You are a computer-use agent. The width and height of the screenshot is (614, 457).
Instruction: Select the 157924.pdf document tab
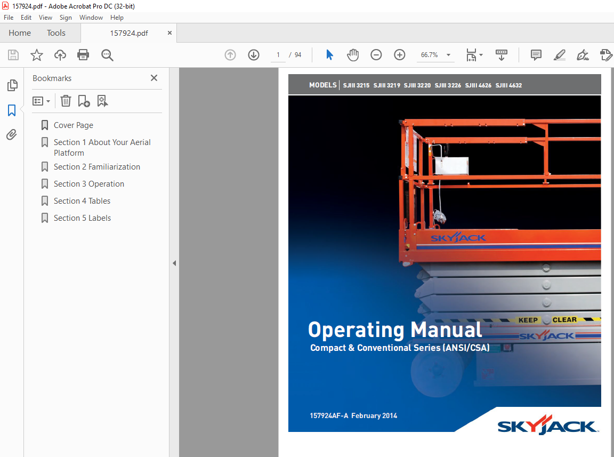[129, 33]
